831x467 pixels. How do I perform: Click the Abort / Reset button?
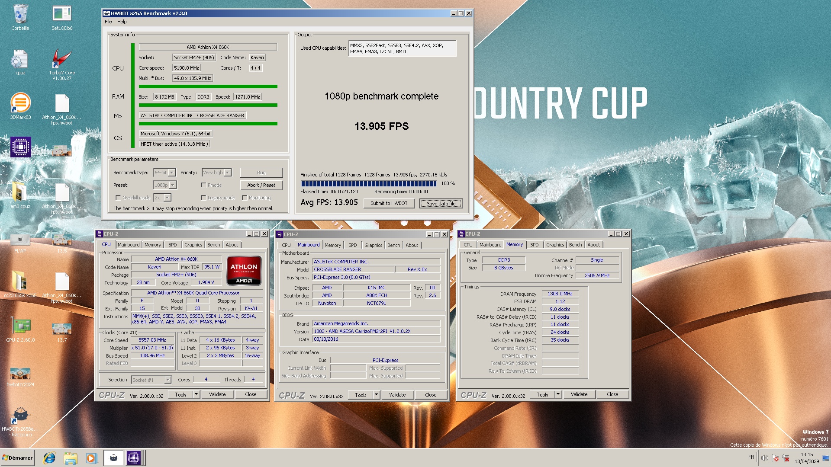point(261,185)
